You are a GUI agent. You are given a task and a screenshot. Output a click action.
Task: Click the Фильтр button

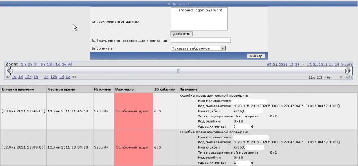click(256, 56)
